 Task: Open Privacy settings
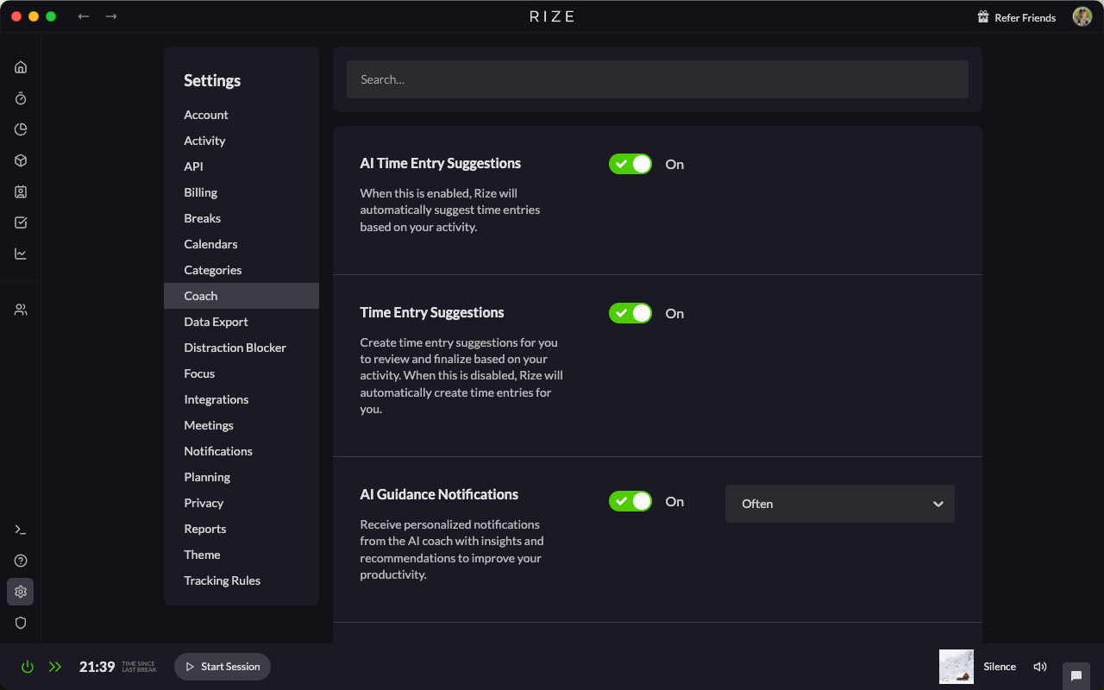click(x=241, y=503)
